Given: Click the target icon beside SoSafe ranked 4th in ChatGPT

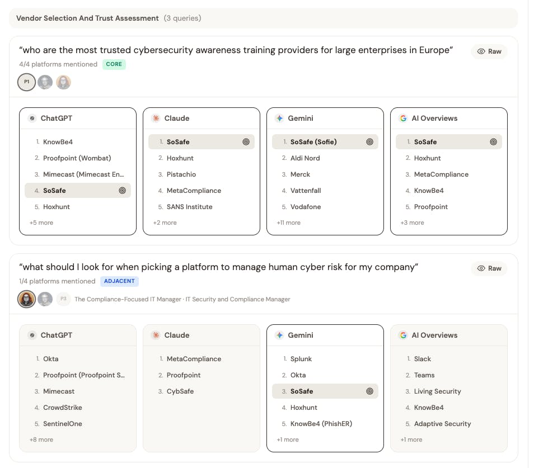Looking at the screenshot, I should point(123,191).
